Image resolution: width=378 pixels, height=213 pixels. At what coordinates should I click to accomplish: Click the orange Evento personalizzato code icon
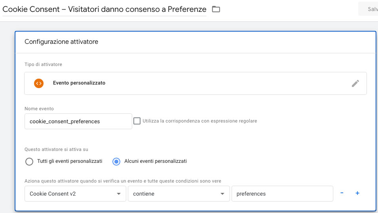point(39,83)
